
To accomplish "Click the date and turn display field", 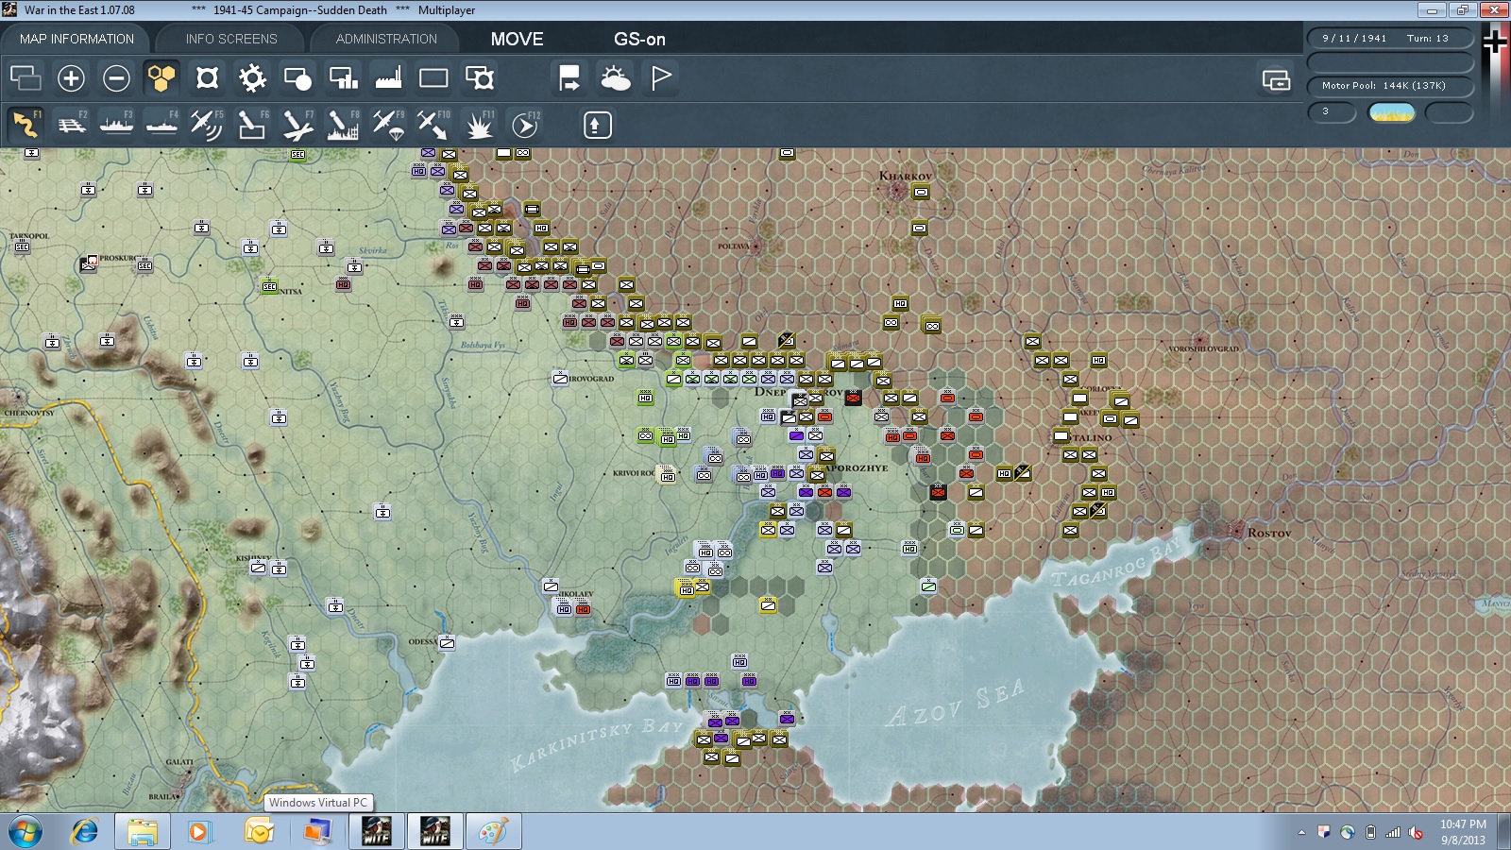I will click(x=1390, y=39).
